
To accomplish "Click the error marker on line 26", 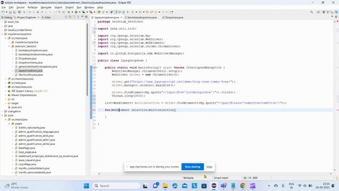I will 92,110.
